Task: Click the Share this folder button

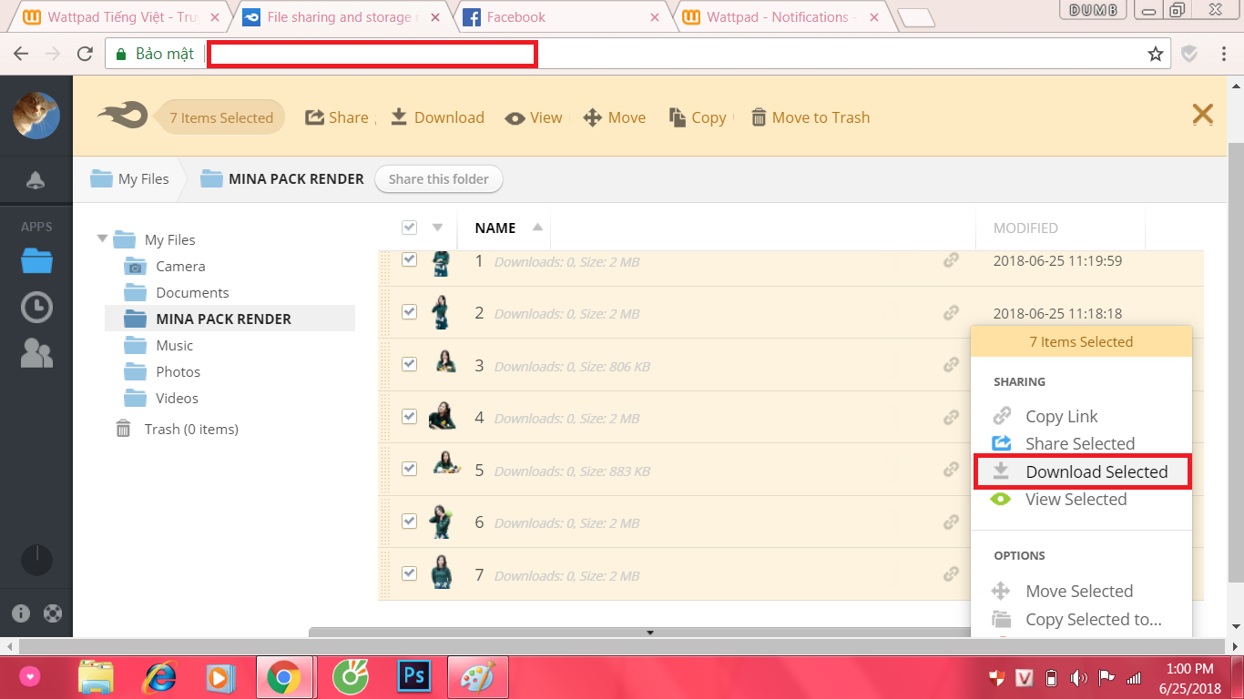Action: pos(438,179)
